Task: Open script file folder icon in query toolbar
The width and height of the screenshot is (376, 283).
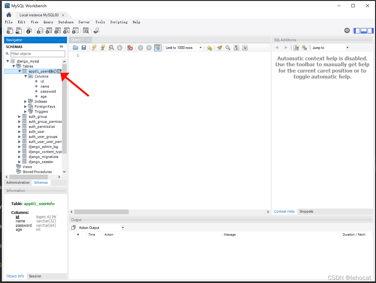Action: (x=76, y=48)
